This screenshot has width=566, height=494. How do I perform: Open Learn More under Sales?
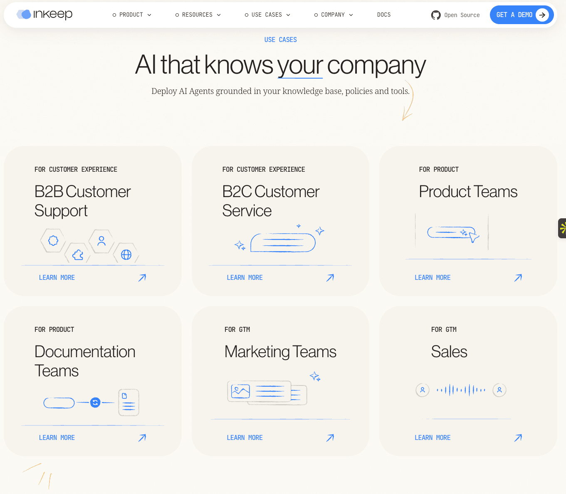(x=433, y=437)
